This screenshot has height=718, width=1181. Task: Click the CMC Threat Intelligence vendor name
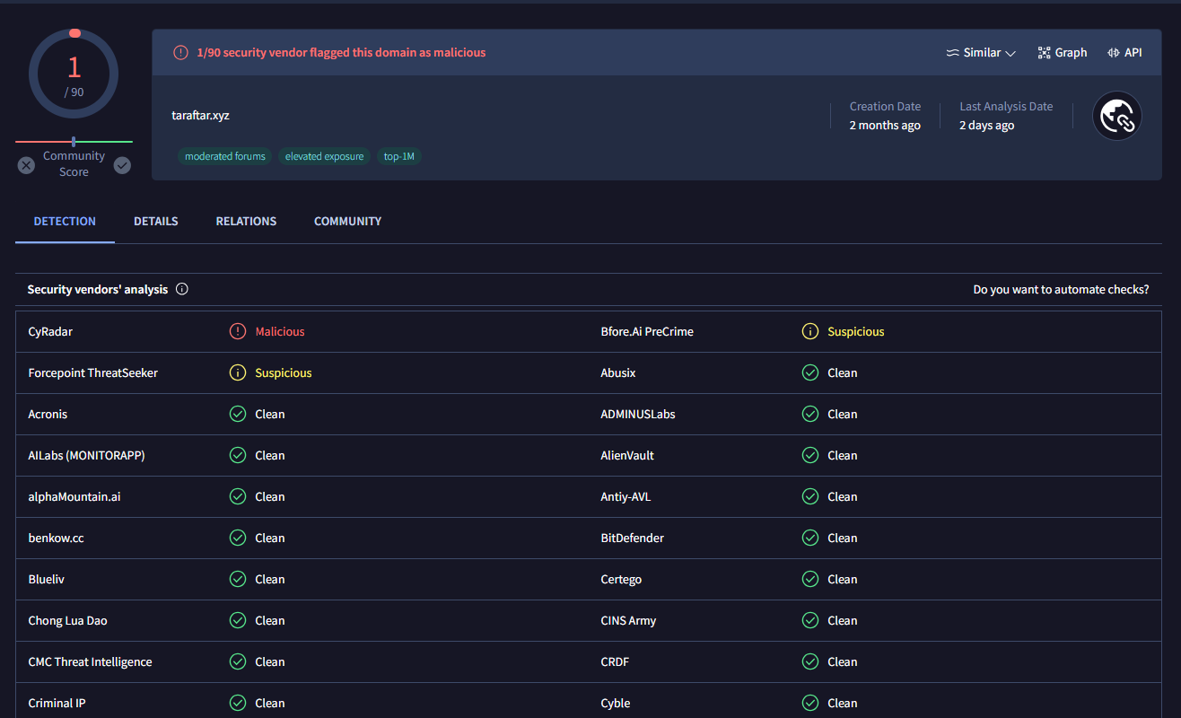point(91,661)
